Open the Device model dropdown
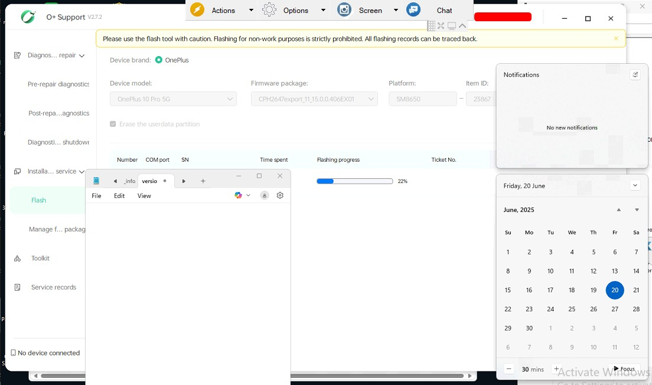The image size is (652, 385). [173, 99]
